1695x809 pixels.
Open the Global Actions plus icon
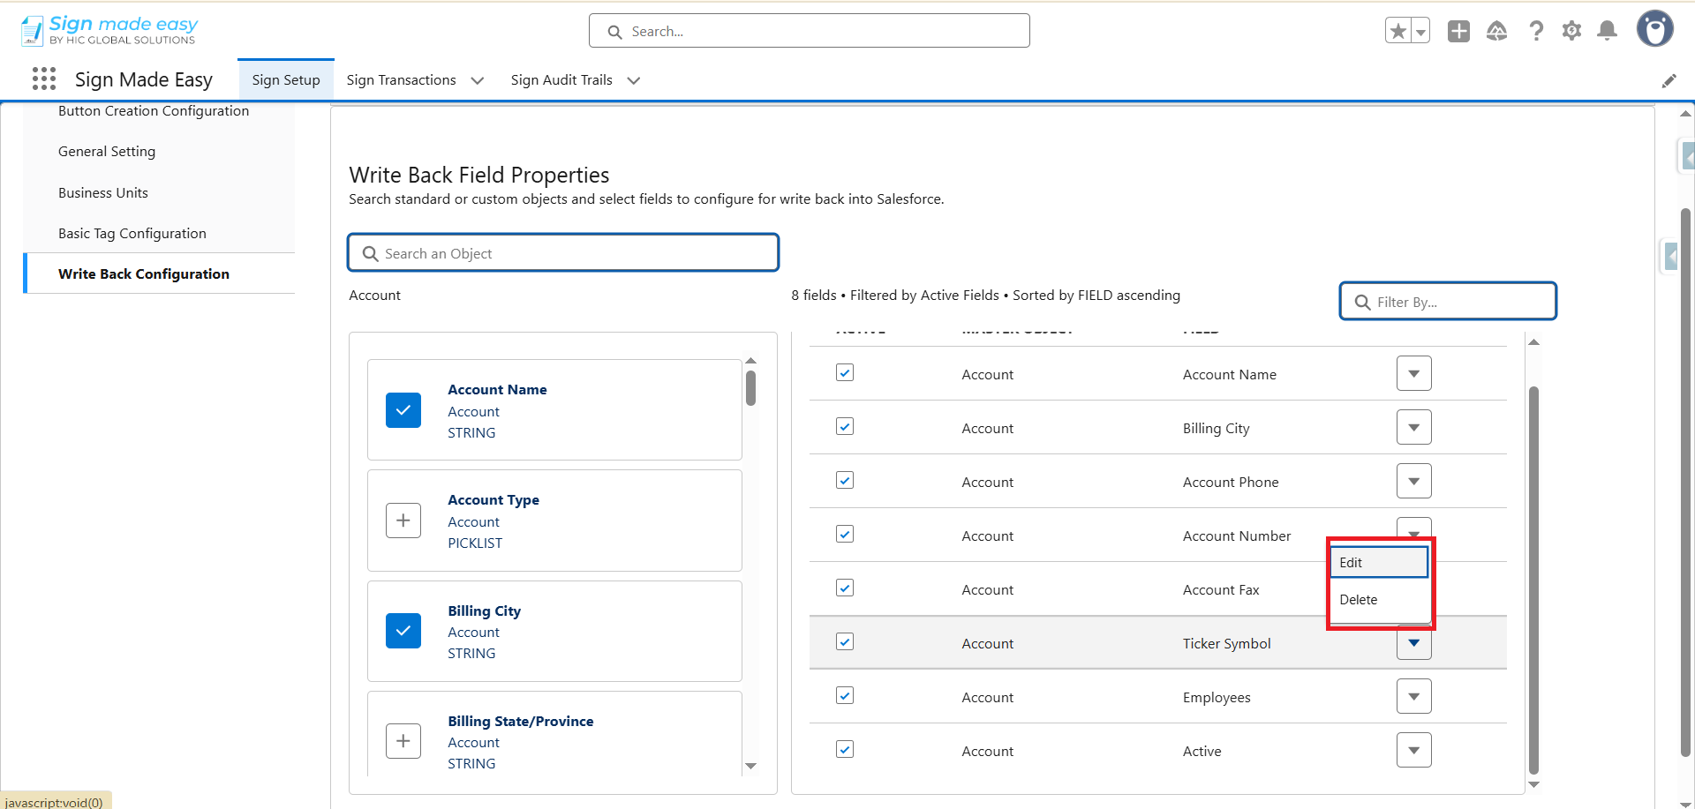tap(1458, 32)
